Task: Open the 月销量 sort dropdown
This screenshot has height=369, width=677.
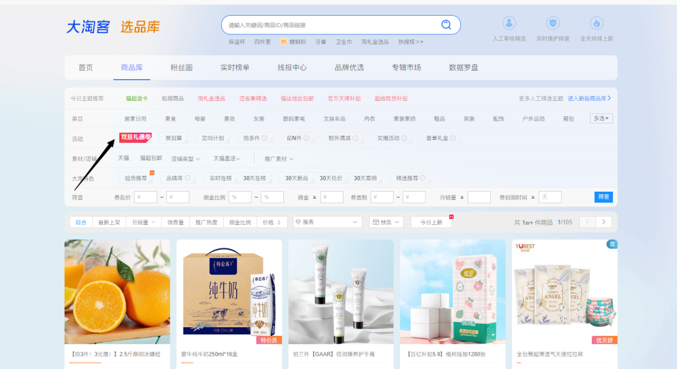Action: 144,222
